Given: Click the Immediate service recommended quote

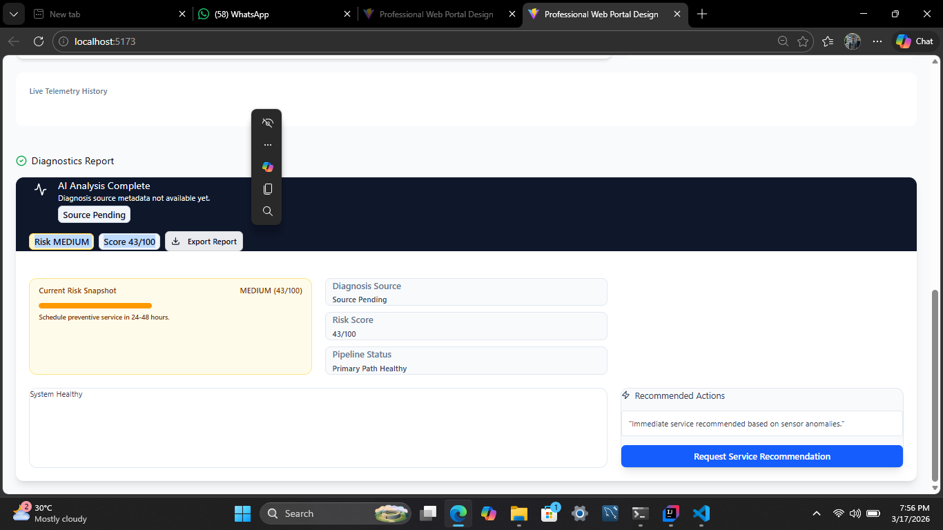Looking at the screenshot, I should (x=737, y=424).
